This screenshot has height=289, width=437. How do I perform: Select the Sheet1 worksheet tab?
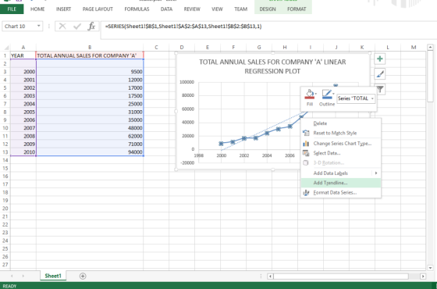[53, 276]
